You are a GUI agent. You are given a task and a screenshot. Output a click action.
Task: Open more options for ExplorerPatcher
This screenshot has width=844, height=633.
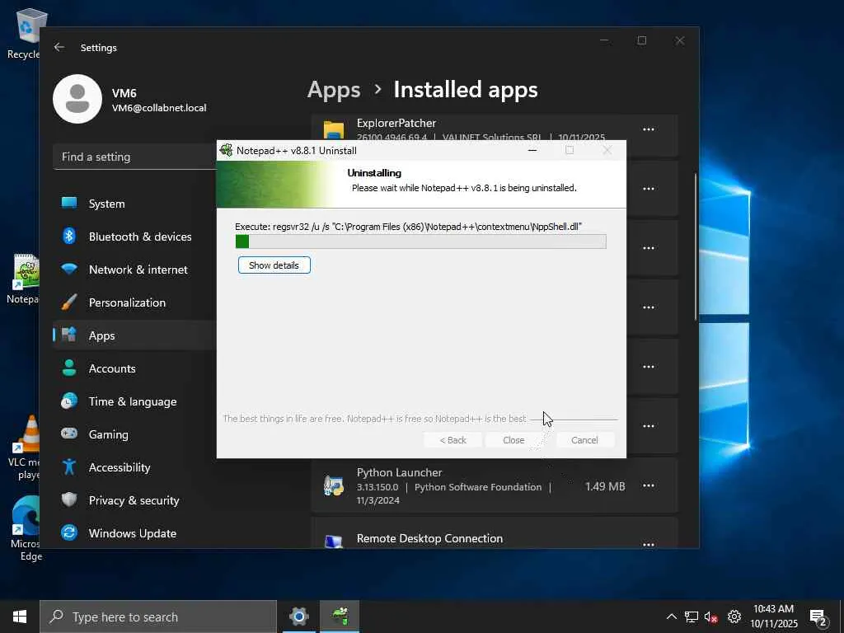[x=649, y=129]
